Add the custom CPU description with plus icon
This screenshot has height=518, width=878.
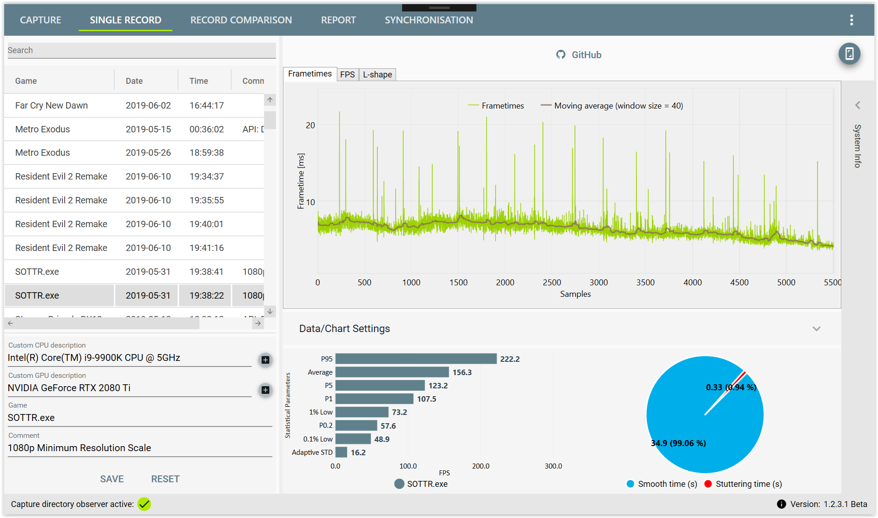(x=265, y=360)
